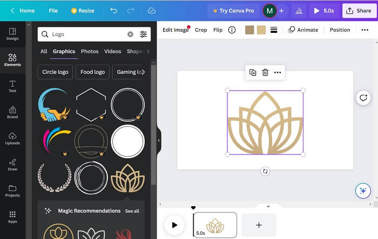378x239 pixels.
Task: Open the File menu
Action: [x=53, y=11]
